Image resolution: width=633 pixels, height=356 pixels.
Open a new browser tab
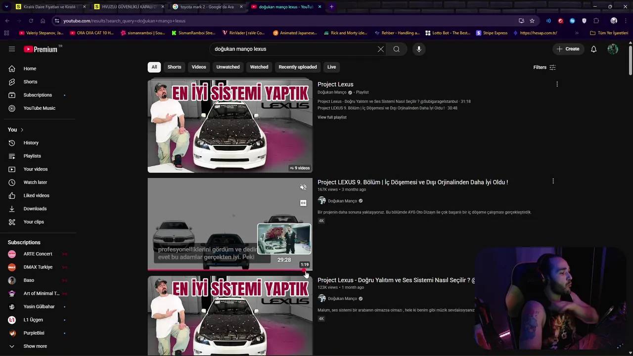(x=331, y=6)
